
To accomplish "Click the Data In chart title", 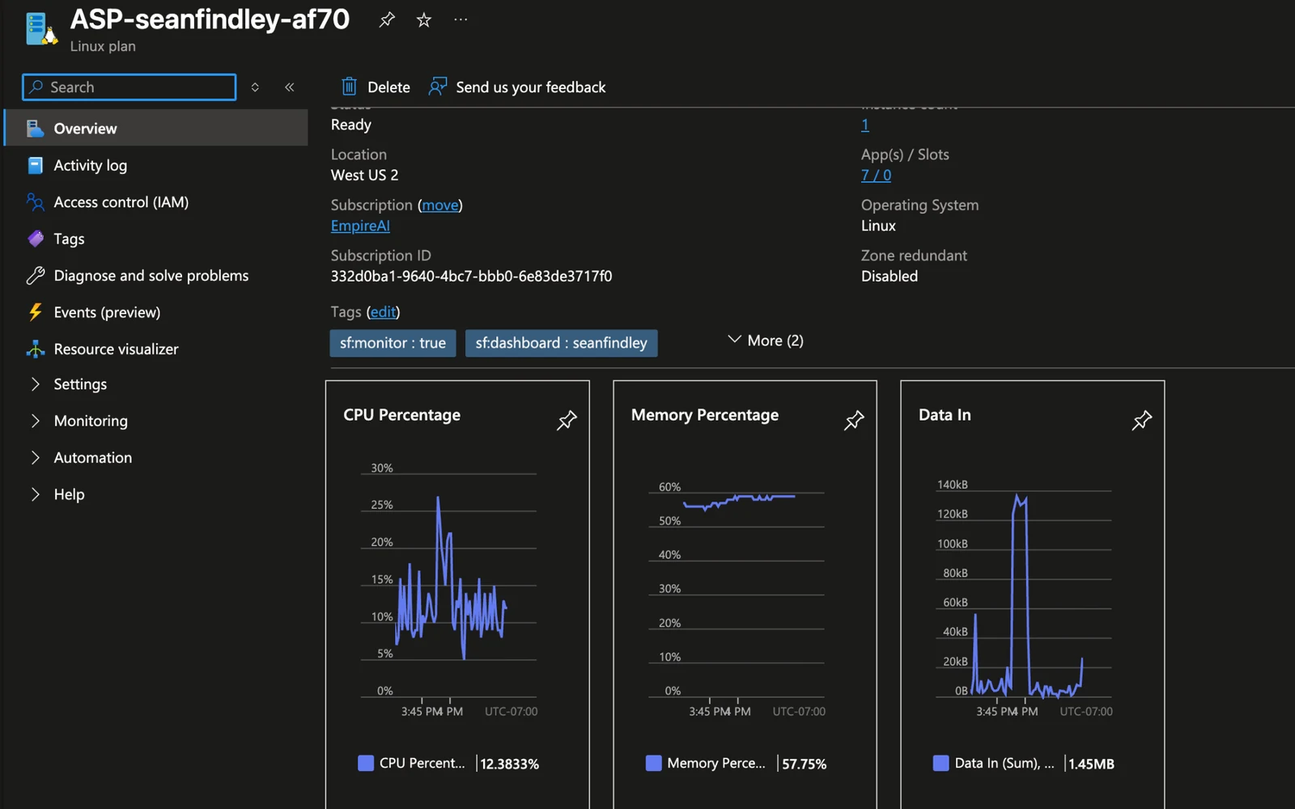I will click(945, 415).
